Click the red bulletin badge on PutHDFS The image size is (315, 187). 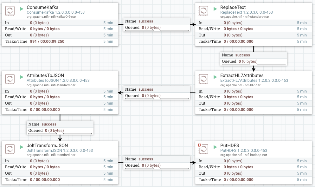point(200,145)
